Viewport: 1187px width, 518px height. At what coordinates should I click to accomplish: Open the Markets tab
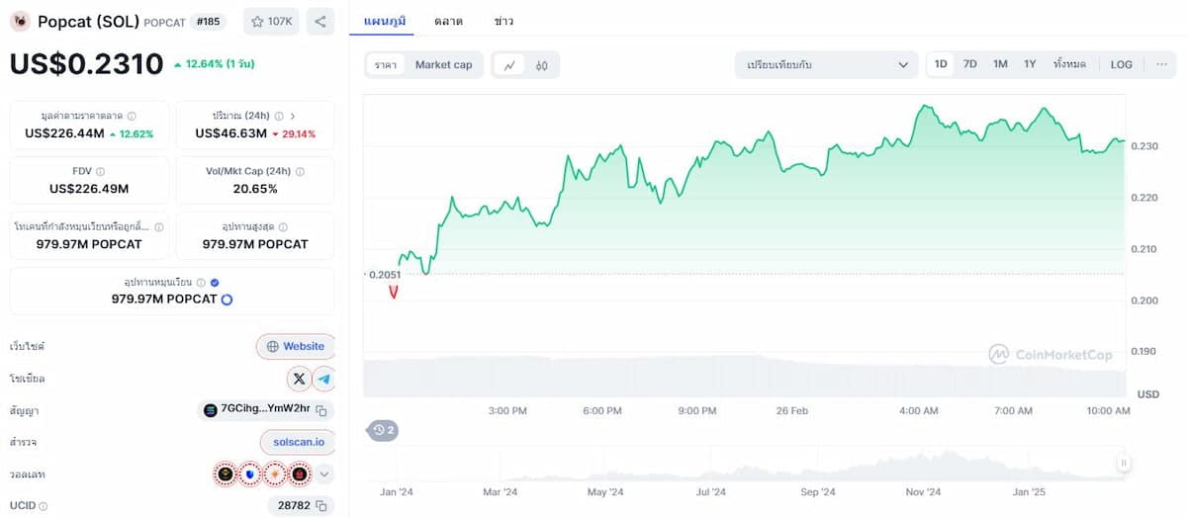click(448, 21)
